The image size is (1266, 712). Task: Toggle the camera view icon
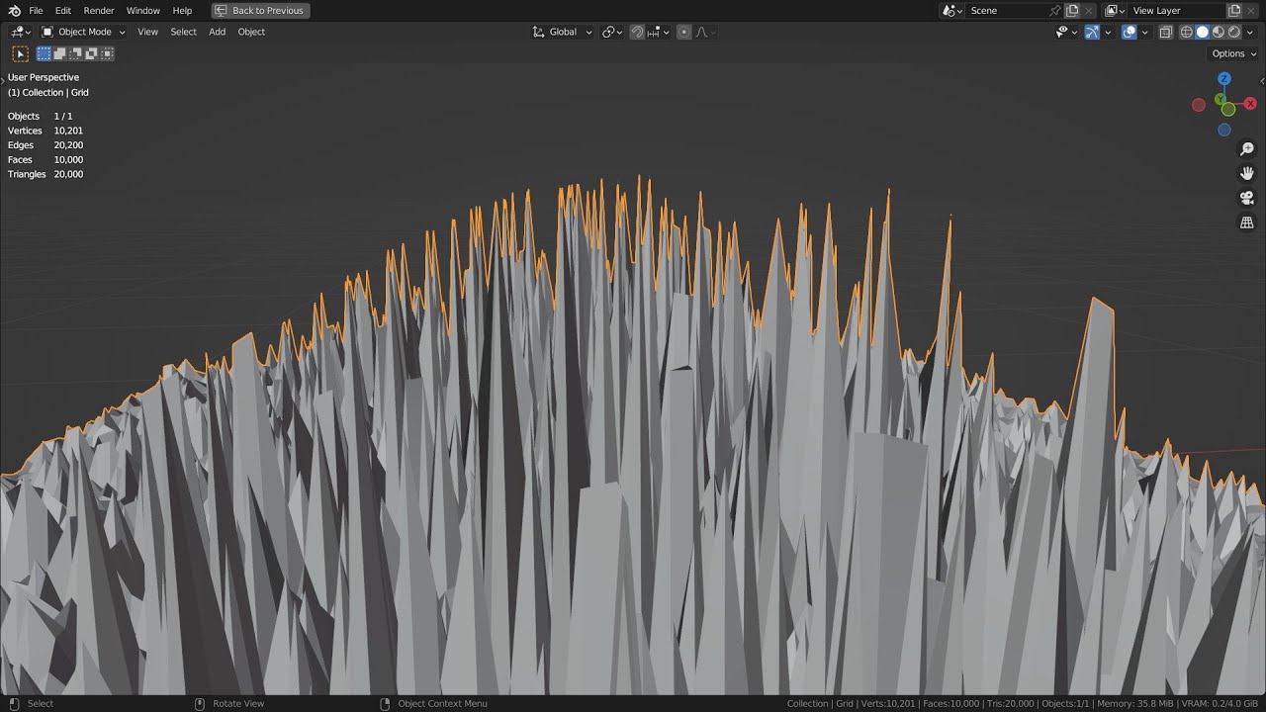[x=1247, y=198]
